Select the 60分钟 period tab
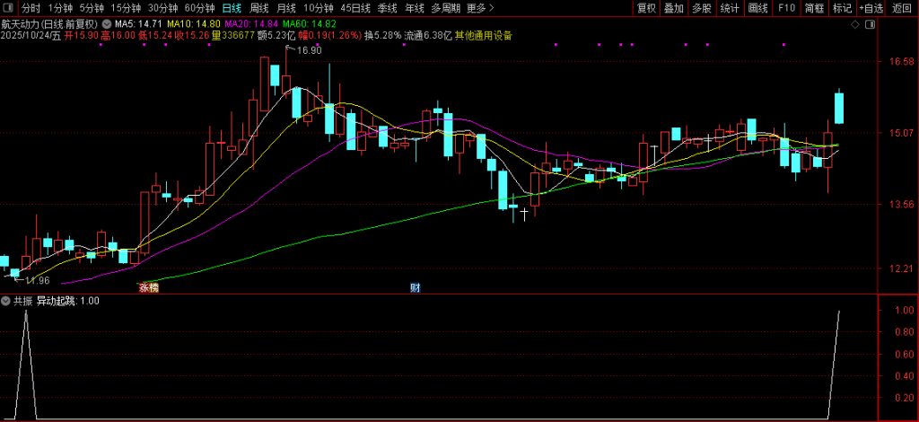The image size is (919, 422). [199, 8]
